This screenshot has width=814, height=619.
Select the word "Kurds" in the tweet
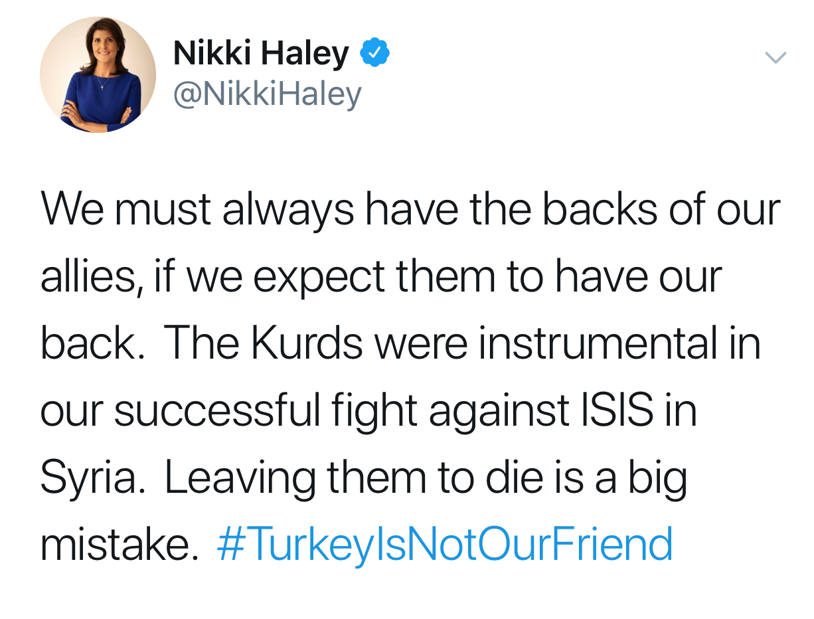(307, 343)
